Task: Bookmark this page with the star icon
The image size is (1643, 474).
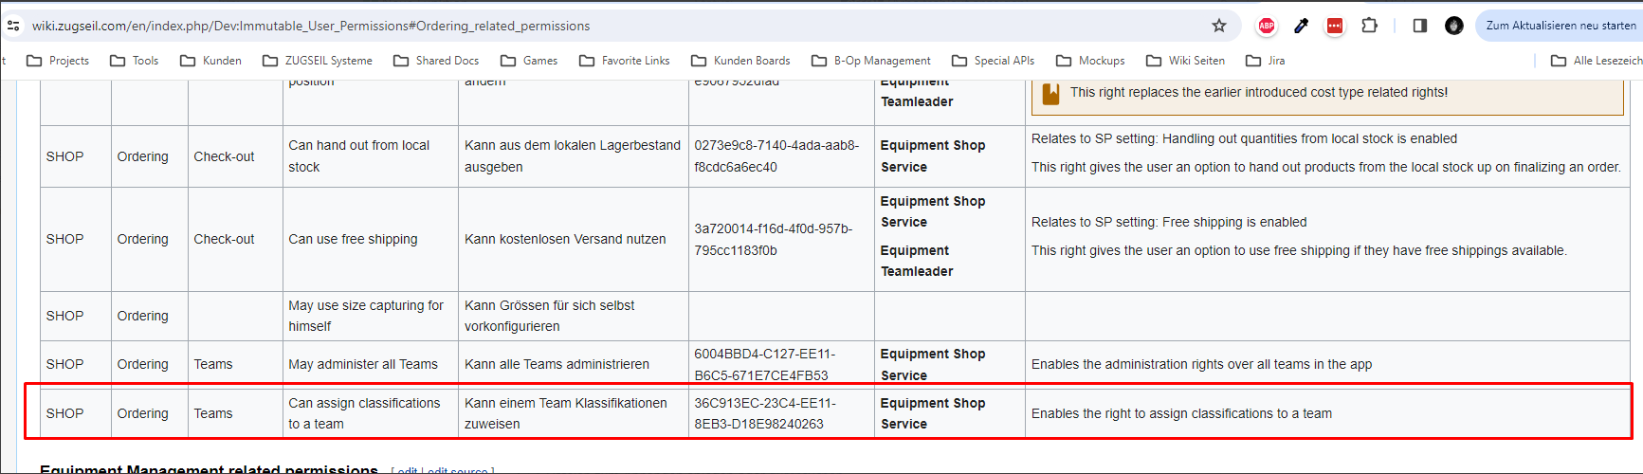Action: pyautogui.click(x=1219, y=26)
